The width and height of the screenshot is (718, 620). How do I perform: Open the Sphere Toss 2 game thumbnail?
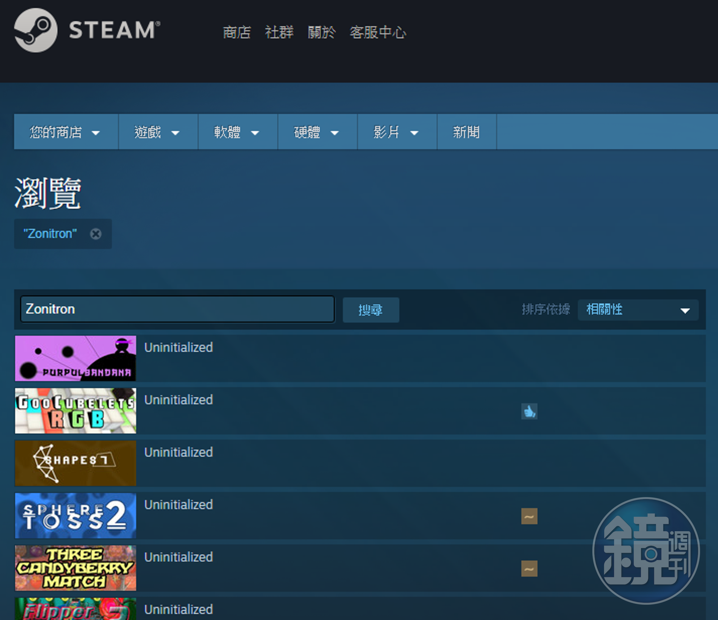pyautogui.click(x=76, y=515)
